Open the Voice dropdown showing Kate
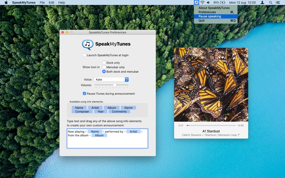Image resolution: width=285 pixels, height=178 pixels. [x=112, y=79]
